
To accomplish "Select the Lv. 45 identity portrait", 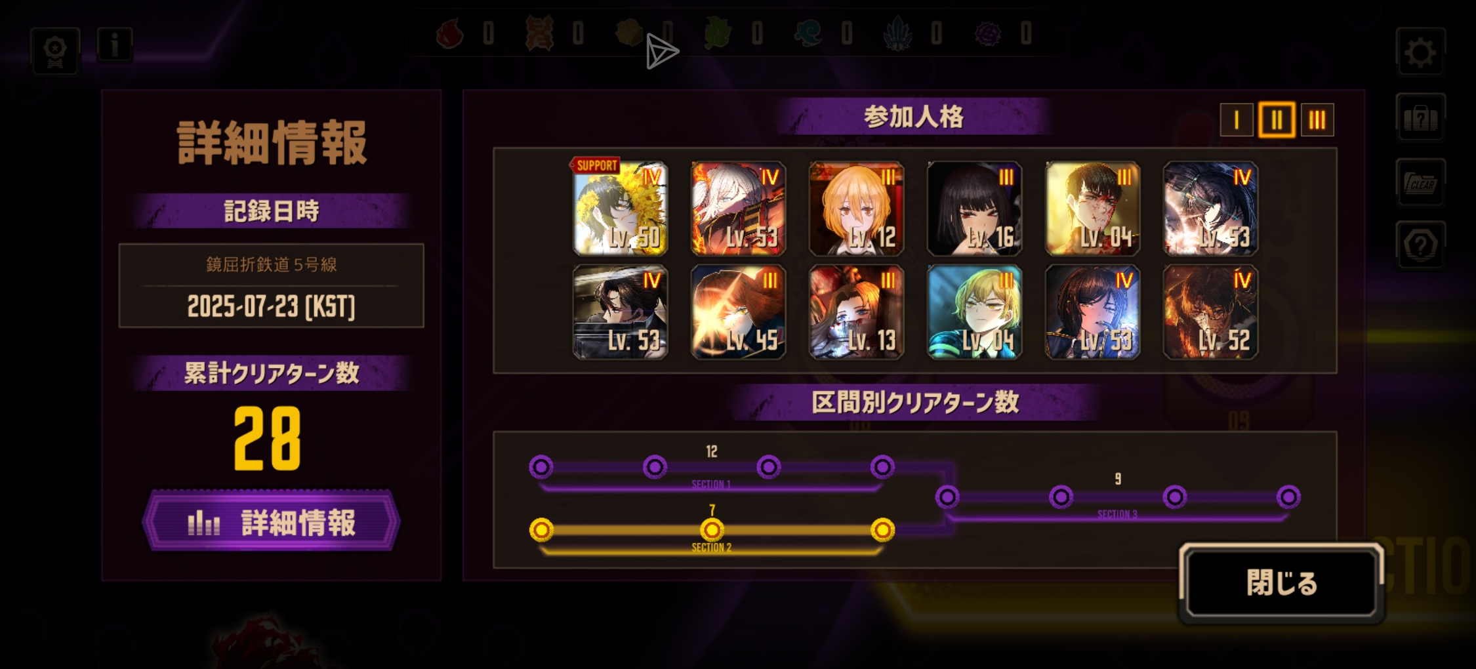I will tap(738, 312).
